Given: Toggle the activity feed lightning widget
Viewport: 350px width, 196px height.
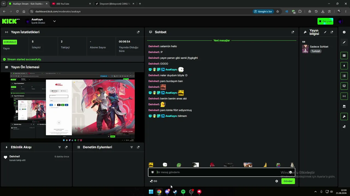Looking at the screenshot, I should pyautogui.click(x=344, y=66).
